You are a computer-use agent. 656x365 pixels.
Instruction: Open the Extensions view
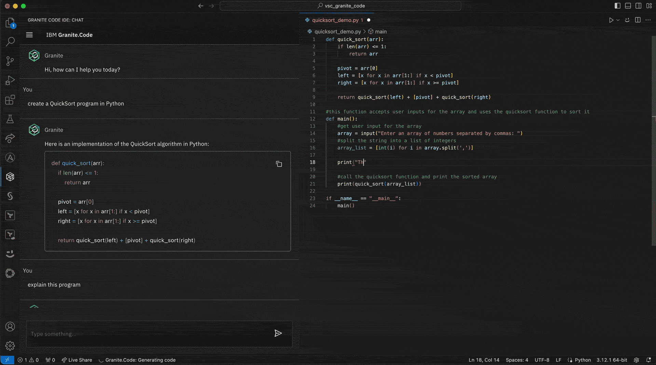coord(10,100)
